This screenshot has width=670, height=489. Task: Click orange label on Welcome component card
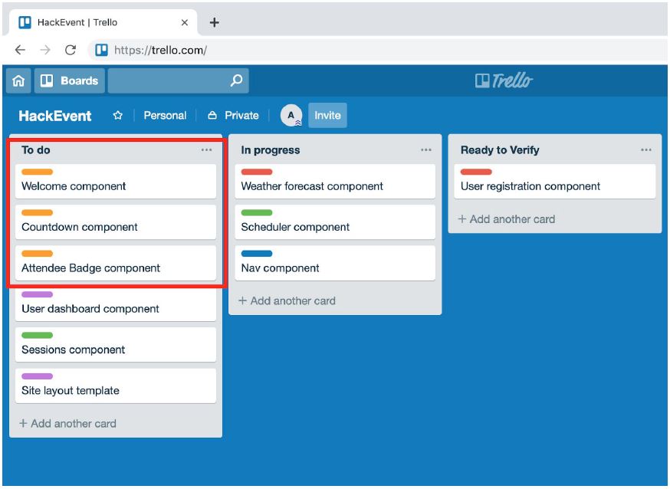tap(38, 172)
